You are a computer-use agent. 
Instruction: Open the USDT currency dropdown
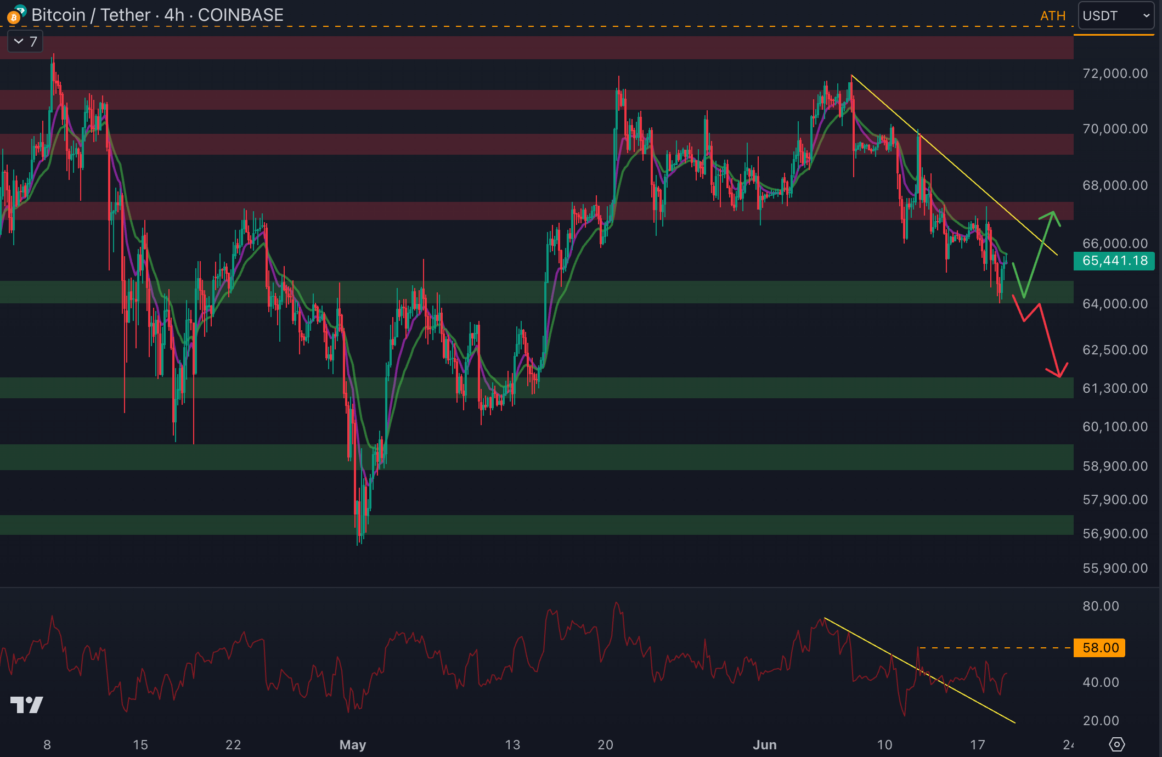[x=1116, y=16]
